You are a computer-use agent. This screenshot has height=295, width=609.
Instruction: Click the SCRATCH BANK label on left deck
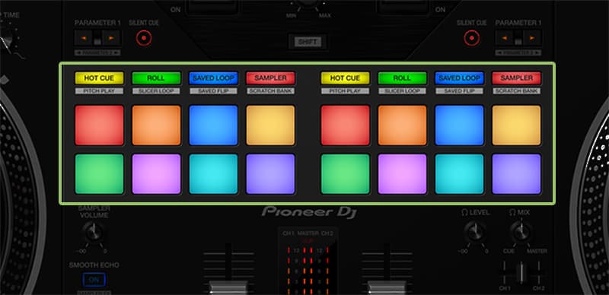270,91
